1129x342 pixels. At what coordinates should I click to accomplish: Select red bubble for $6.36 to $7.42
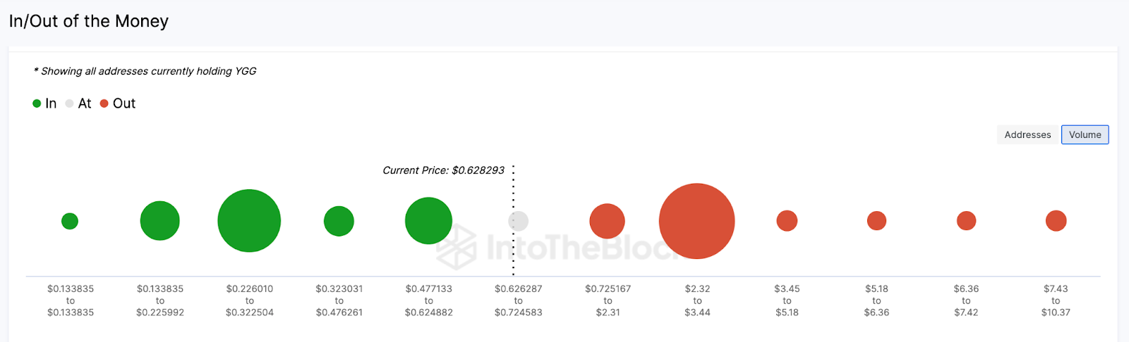pyautogui.click(x=966, y=221)
